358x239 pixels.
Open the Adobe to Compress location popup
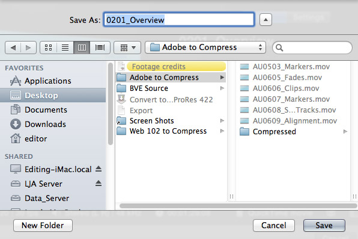(205, 48)
